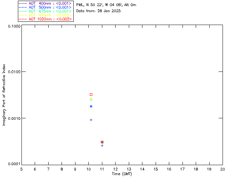Click the 0.0001 y-axis tick label
This screenshot has height=183, width=229.
point(14,164)
